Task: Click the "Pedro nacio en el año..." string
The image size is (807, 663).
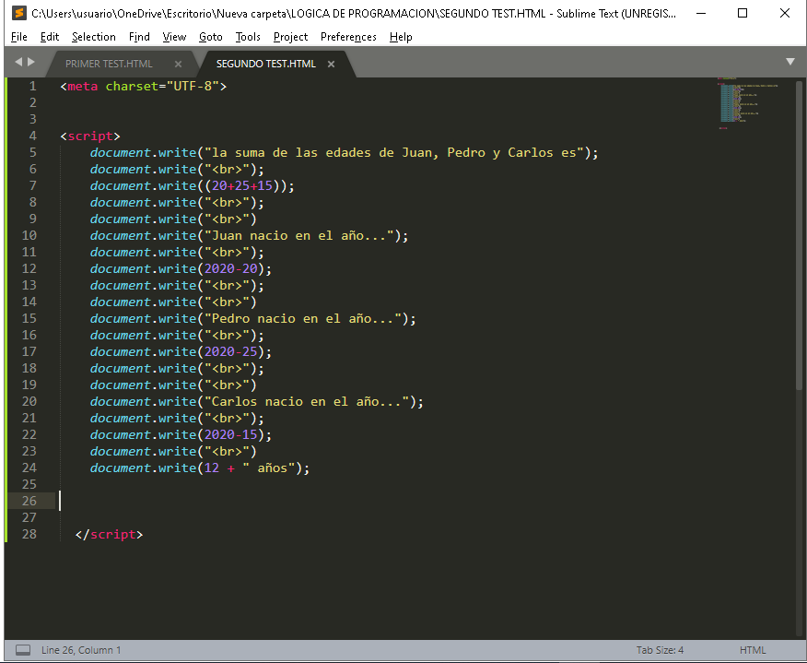Action: click(x=303, y=318)
